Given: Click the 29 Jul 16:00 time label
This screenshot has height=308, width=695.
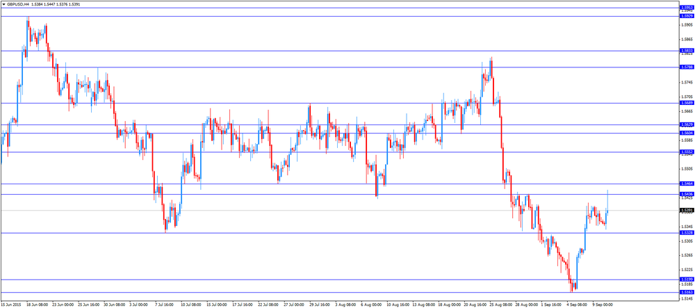Looking at the screenshot, I should click(320, 305).
